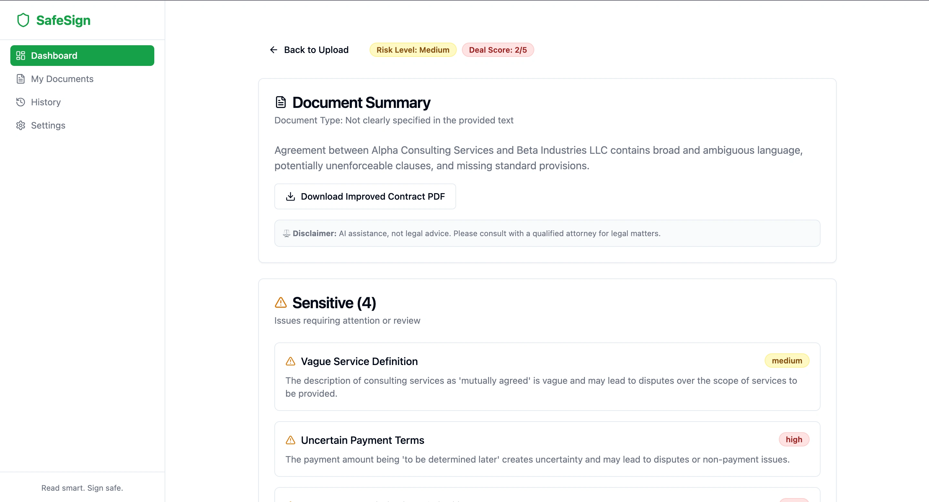
Task: Open Settings from the sidebar
Action: click(48, 125)
